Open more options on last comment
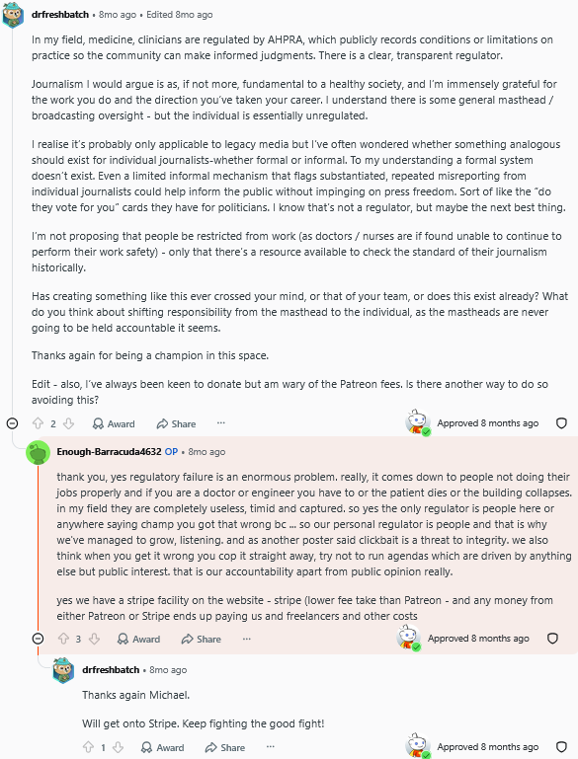Image resolution: width=578 pixels, height=759 pixels. 271,747
